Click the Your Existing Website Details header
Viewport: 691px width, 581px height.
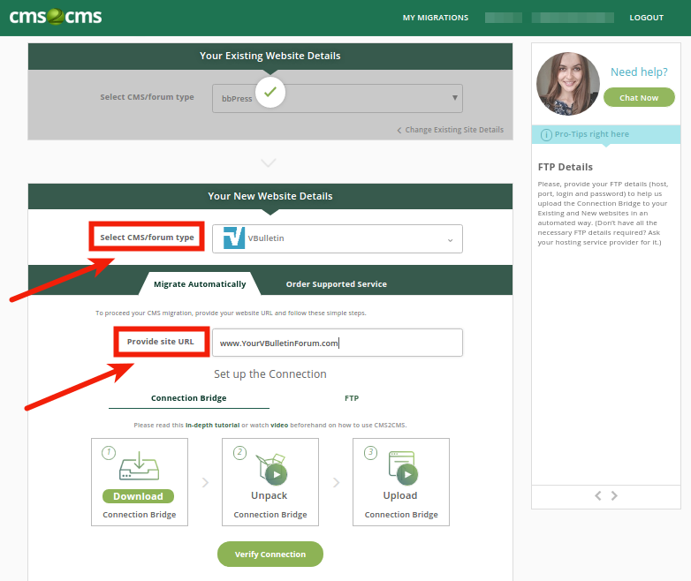click(x=270, y=56)
